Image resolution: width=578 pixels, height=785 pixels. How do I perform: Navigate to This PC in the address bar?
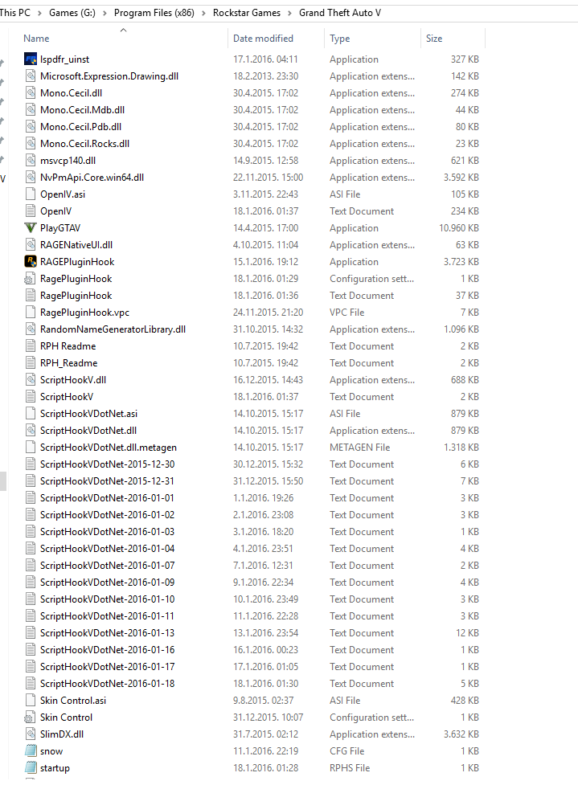coord(15,13)
